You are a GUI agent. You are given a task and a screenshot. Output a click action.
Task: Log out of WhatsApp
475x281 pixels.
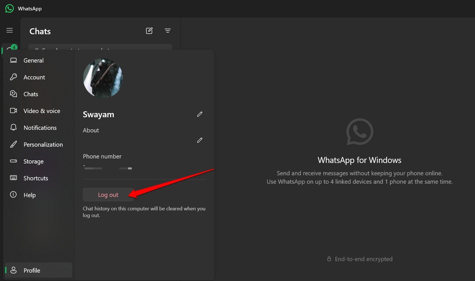108,194
